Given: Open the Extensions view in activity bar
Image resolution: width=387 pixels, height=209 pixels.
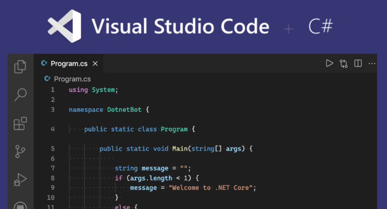Looking at the screenshot, I should [20, 123].
